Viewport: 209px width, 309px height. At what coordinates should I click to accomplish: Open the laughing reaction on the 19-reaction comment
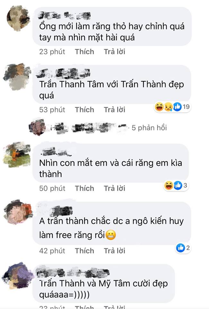click(x=159, y=107)
